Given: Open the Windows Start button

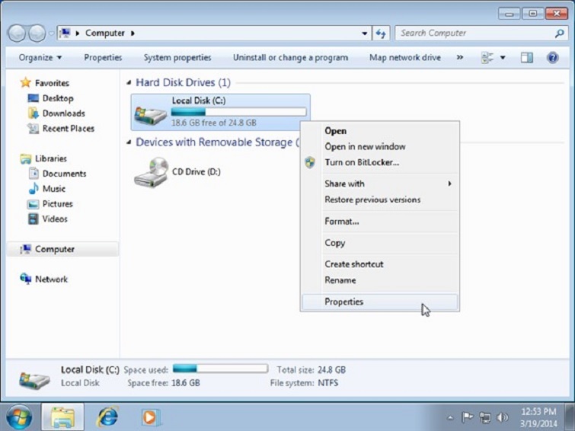Looking at the screenshot, I should [18, 417].
